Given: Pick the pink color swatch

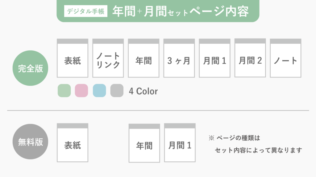Looking at the screenshot, I should (81, 91).
